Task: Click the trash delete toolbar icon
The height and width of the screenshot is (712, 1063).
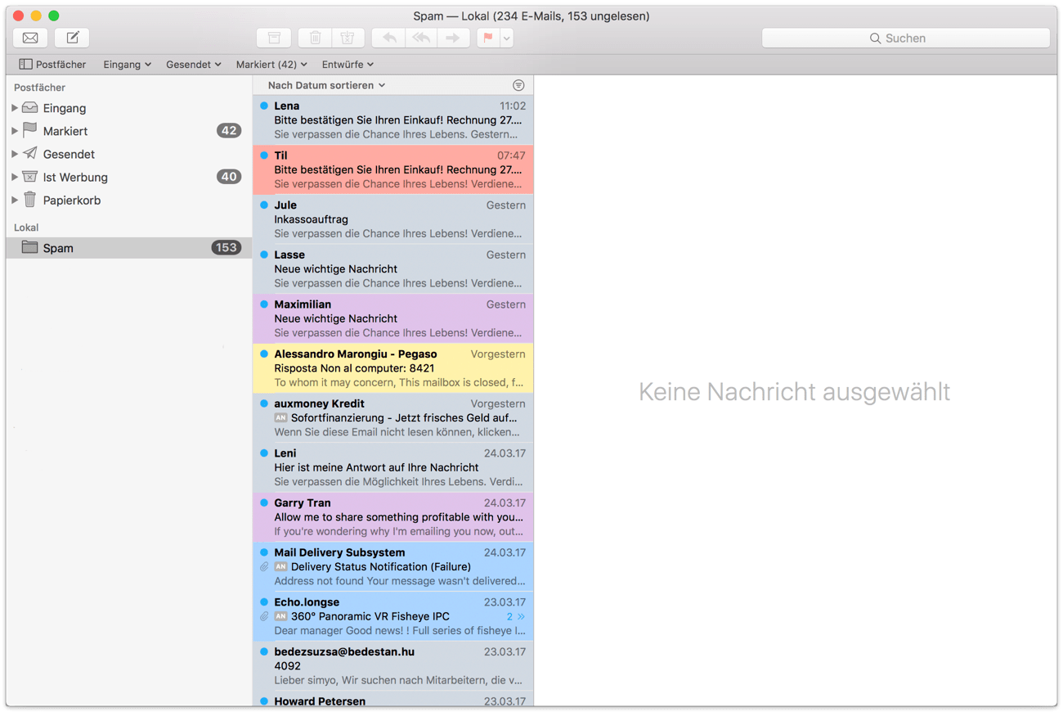Action: (315, 38)
